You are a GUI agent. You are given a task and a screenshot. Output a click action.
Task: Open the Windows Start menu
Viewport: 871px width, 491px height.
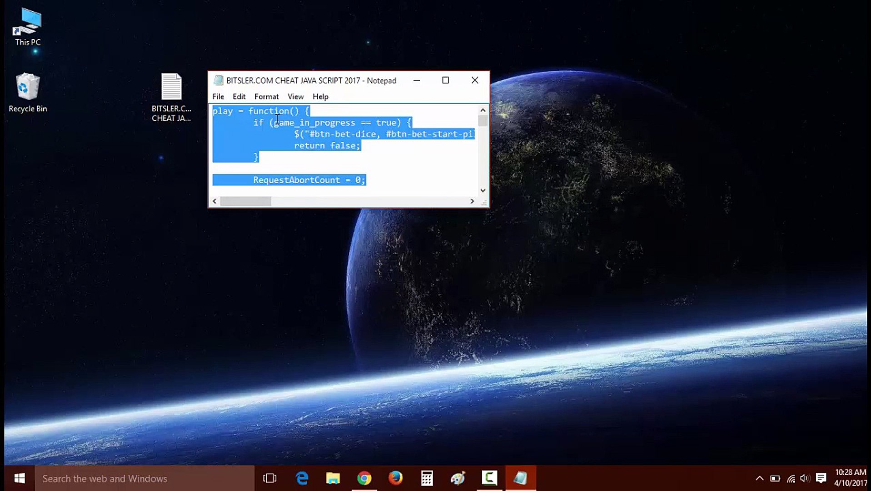20,478
